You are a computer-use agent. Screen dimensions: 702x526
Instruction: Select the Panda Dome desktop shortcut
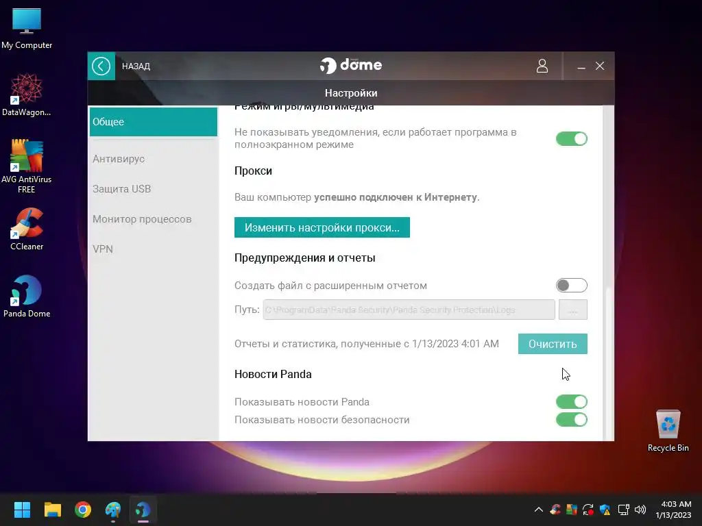point(27,296)
